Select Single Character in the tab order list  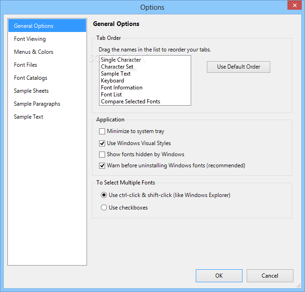click(145, 60)
